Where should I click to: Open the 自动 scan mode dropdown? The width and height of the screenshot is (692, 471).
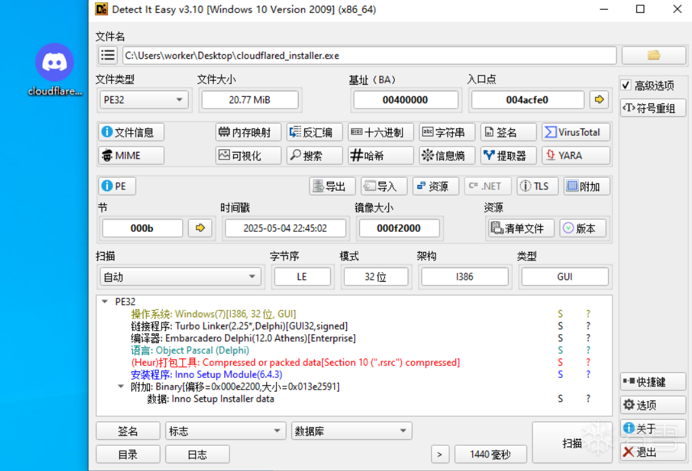(180, 277)
